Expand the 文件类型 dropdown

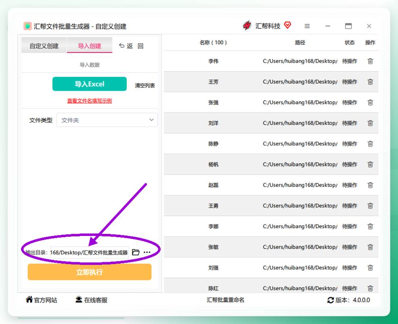107,120
